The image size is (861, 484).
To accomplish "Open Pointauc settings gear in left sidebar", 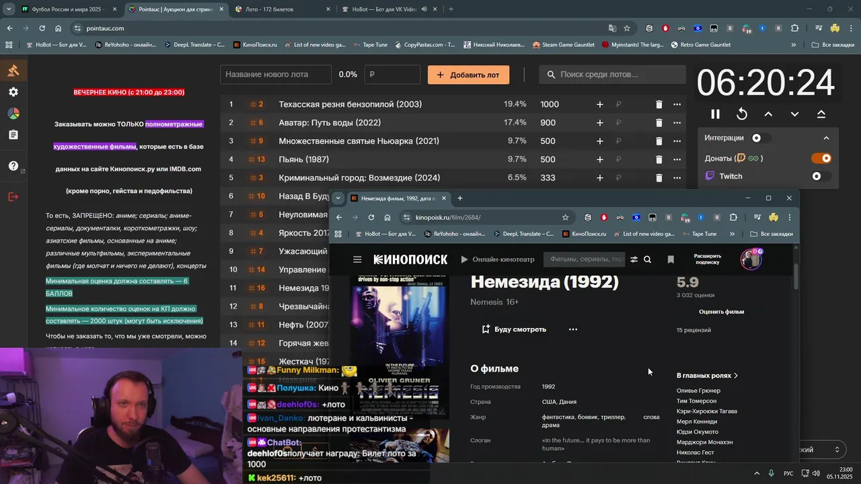I will 13,92.
